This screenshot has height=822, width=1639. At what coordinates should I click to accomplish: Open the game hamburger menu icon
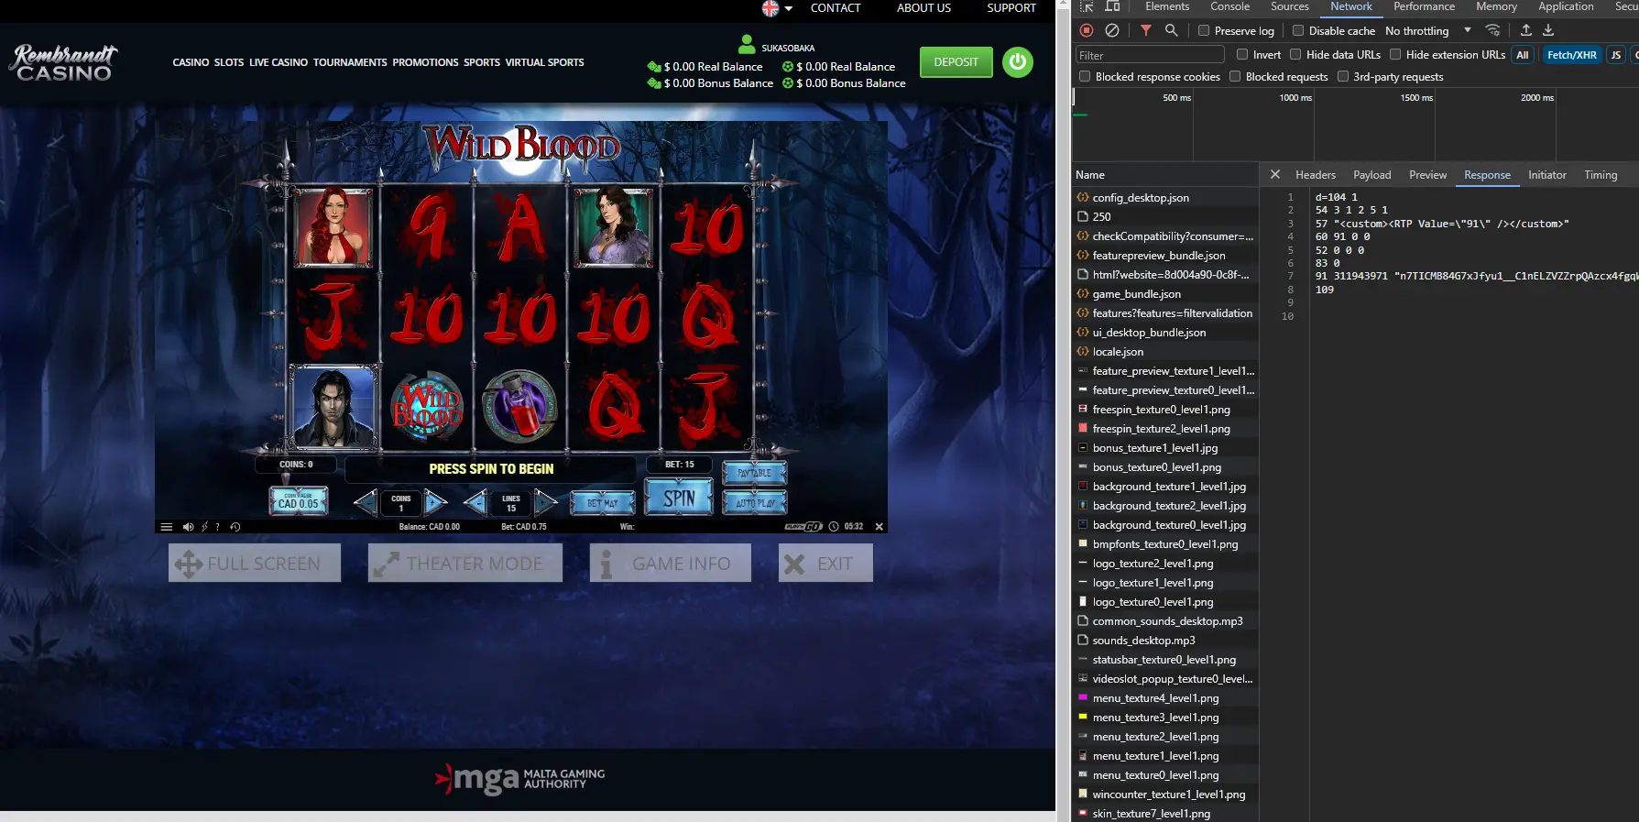click(166, 527)
